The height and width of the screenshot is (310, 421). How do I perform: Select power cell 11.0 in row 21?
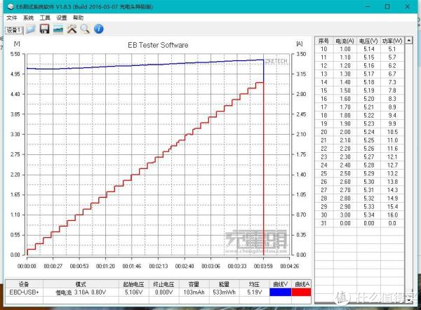(392, 141)
